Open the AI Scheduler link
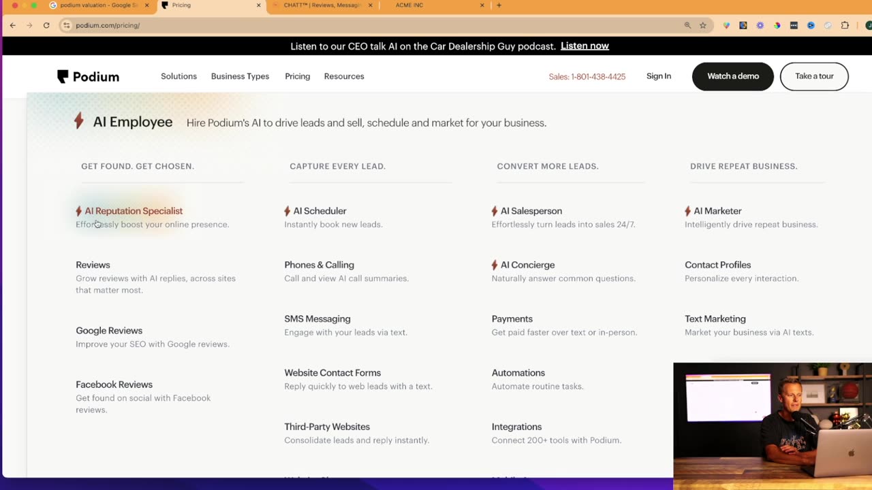Screen dimensions: 872x490 click(x=320, y=211)
